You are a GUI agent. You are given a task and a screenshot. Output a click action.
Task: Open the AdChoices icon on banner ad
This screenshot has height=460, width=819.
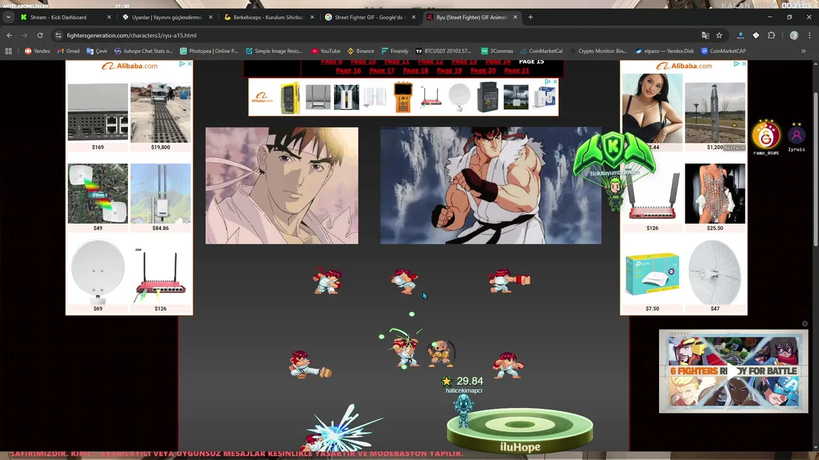point(548,82)
